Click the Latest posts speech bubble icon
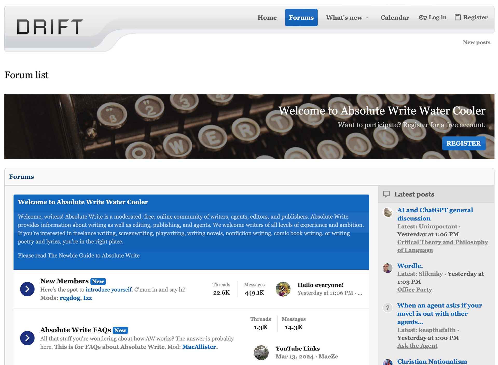Image resolution: width=498 pixels, height=365 pixels. tap(386, 194)
